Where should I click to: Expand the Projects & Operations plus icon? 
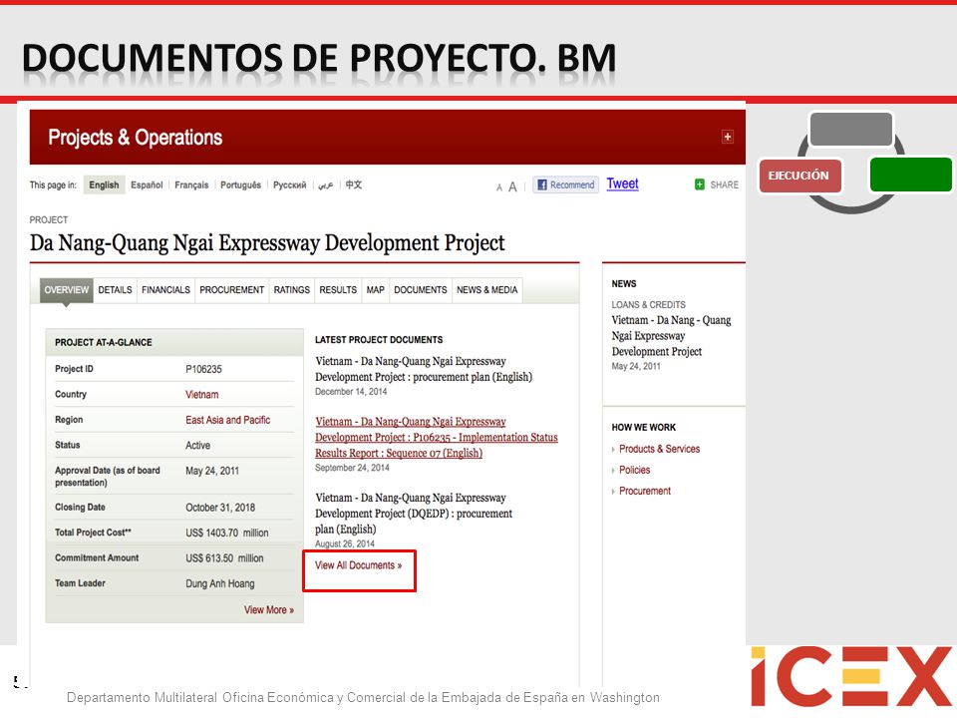coord(727,137)
